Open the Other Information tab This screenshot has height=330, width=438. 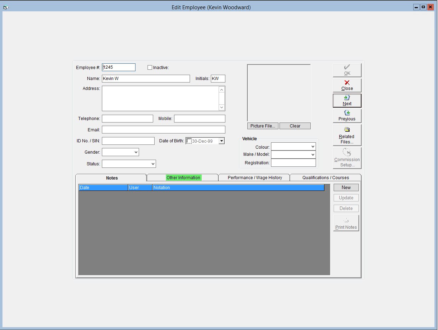(183, 178)
